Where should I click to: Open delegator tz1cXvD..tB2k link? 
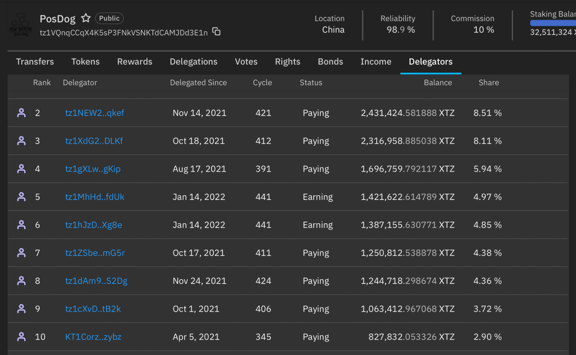[x=93, y=309]
